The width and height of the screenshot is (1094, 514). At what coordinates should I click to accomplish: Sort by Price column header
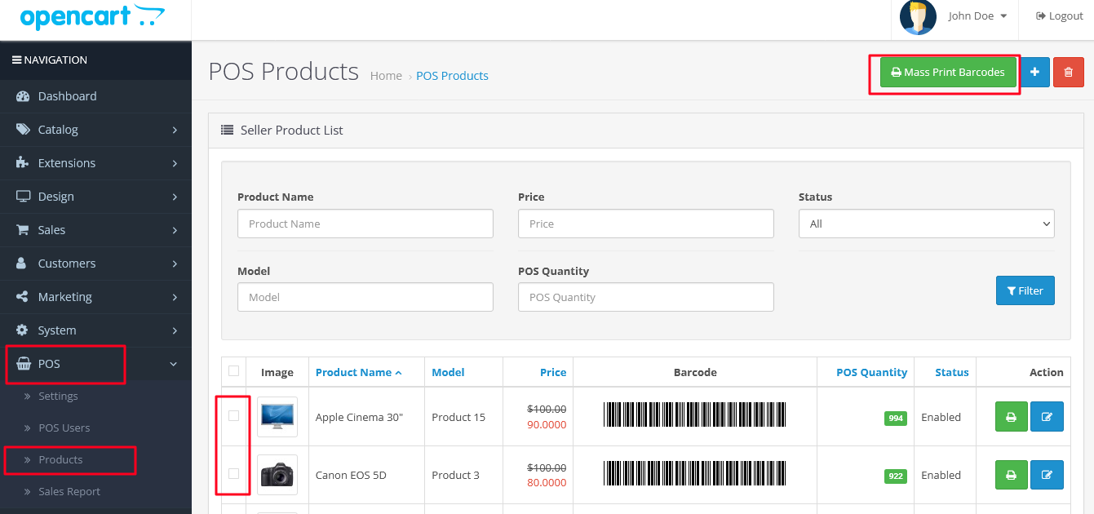click(553, 372)
